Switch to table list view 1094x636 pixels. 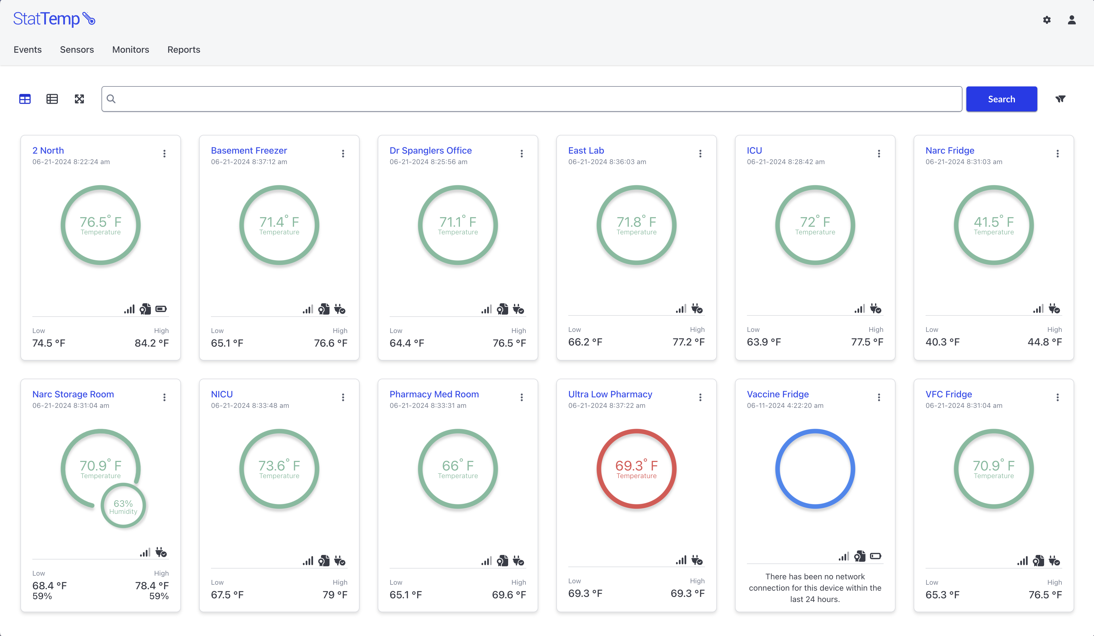click(x=52, y=99)
